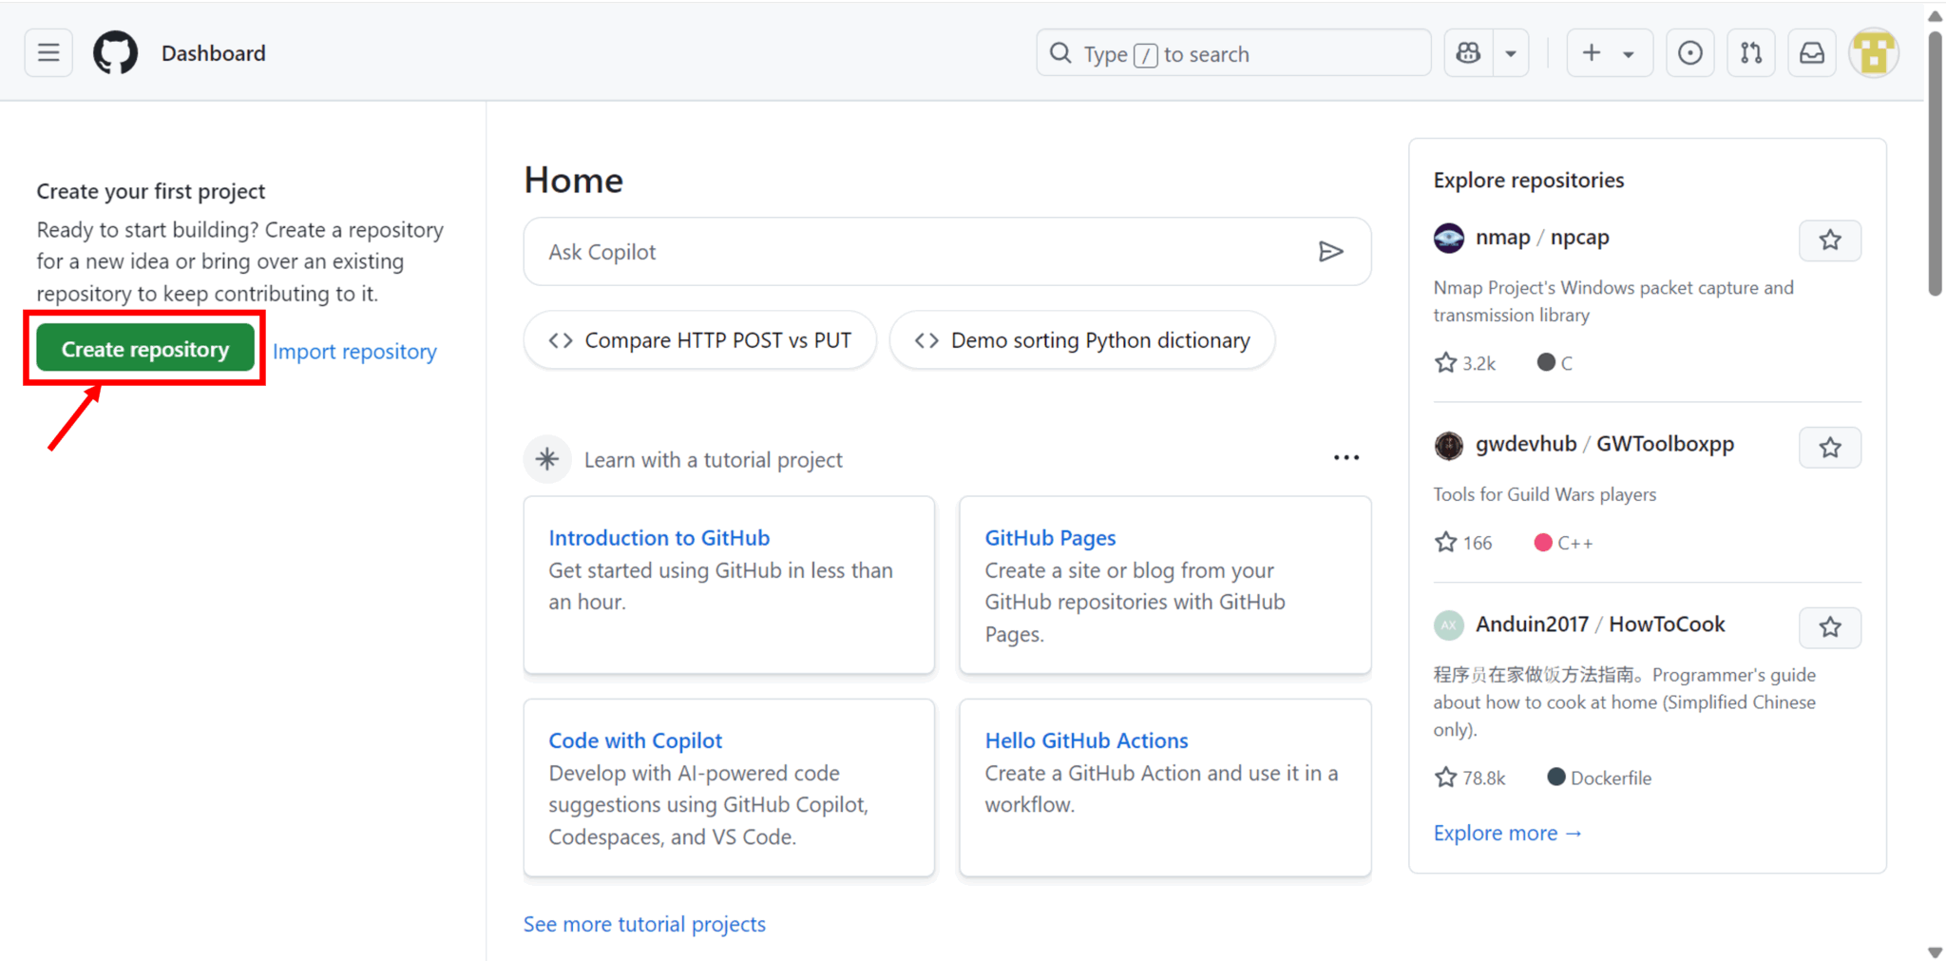Screen dimensions: 1946x961
Task: Star the nmap/npcap repository
Action: tap(1831, 240)
